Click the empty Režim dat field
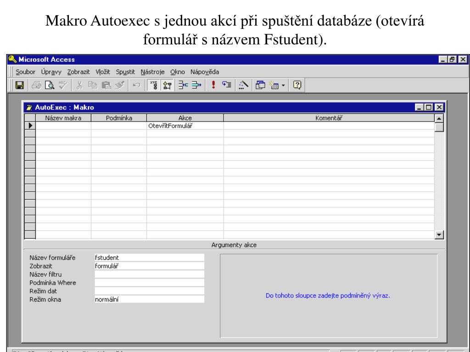Screen dimensions: 470x352 149,291
